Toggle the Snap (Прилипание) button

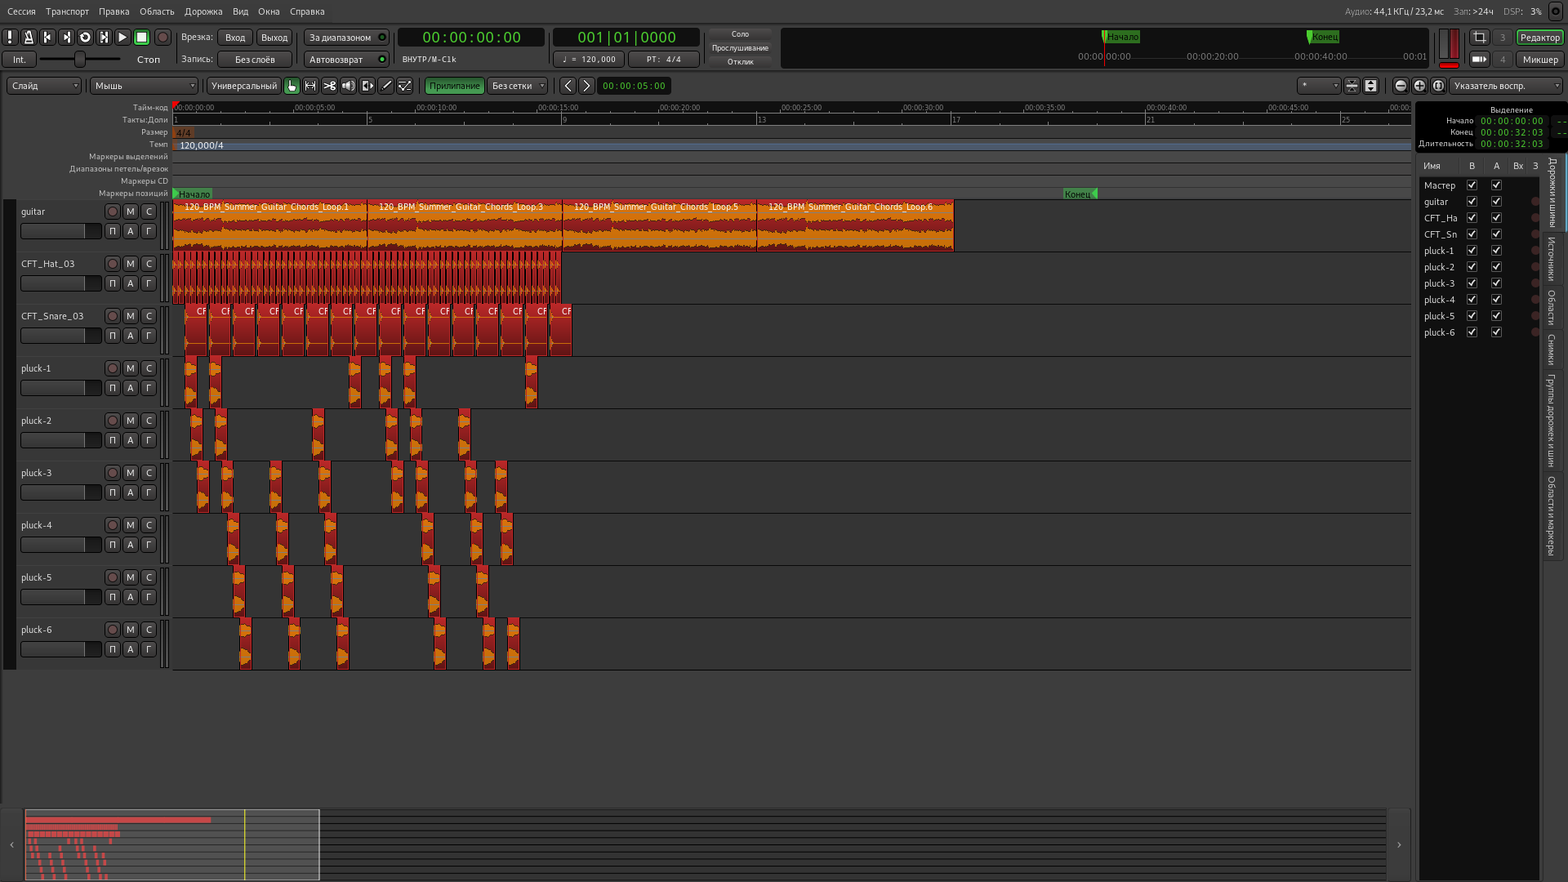[x=454, y=86]
